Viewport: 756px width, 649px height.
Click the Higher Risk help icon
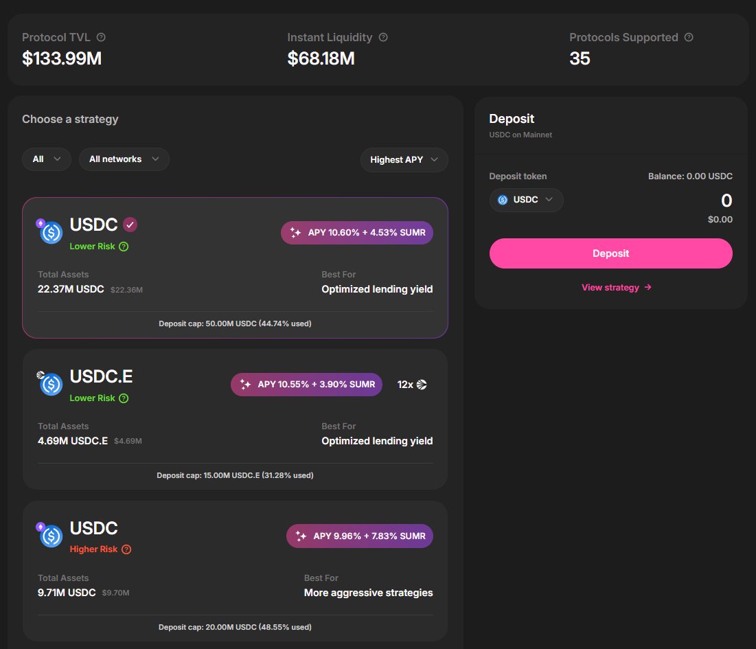pyautogui.click(x=126, y=549)
